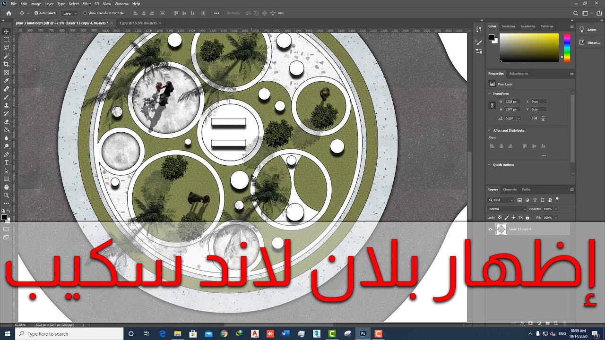Enable Show Transform Controls checkbox
The height and width of the screenshot is (340, 605).
85,13
